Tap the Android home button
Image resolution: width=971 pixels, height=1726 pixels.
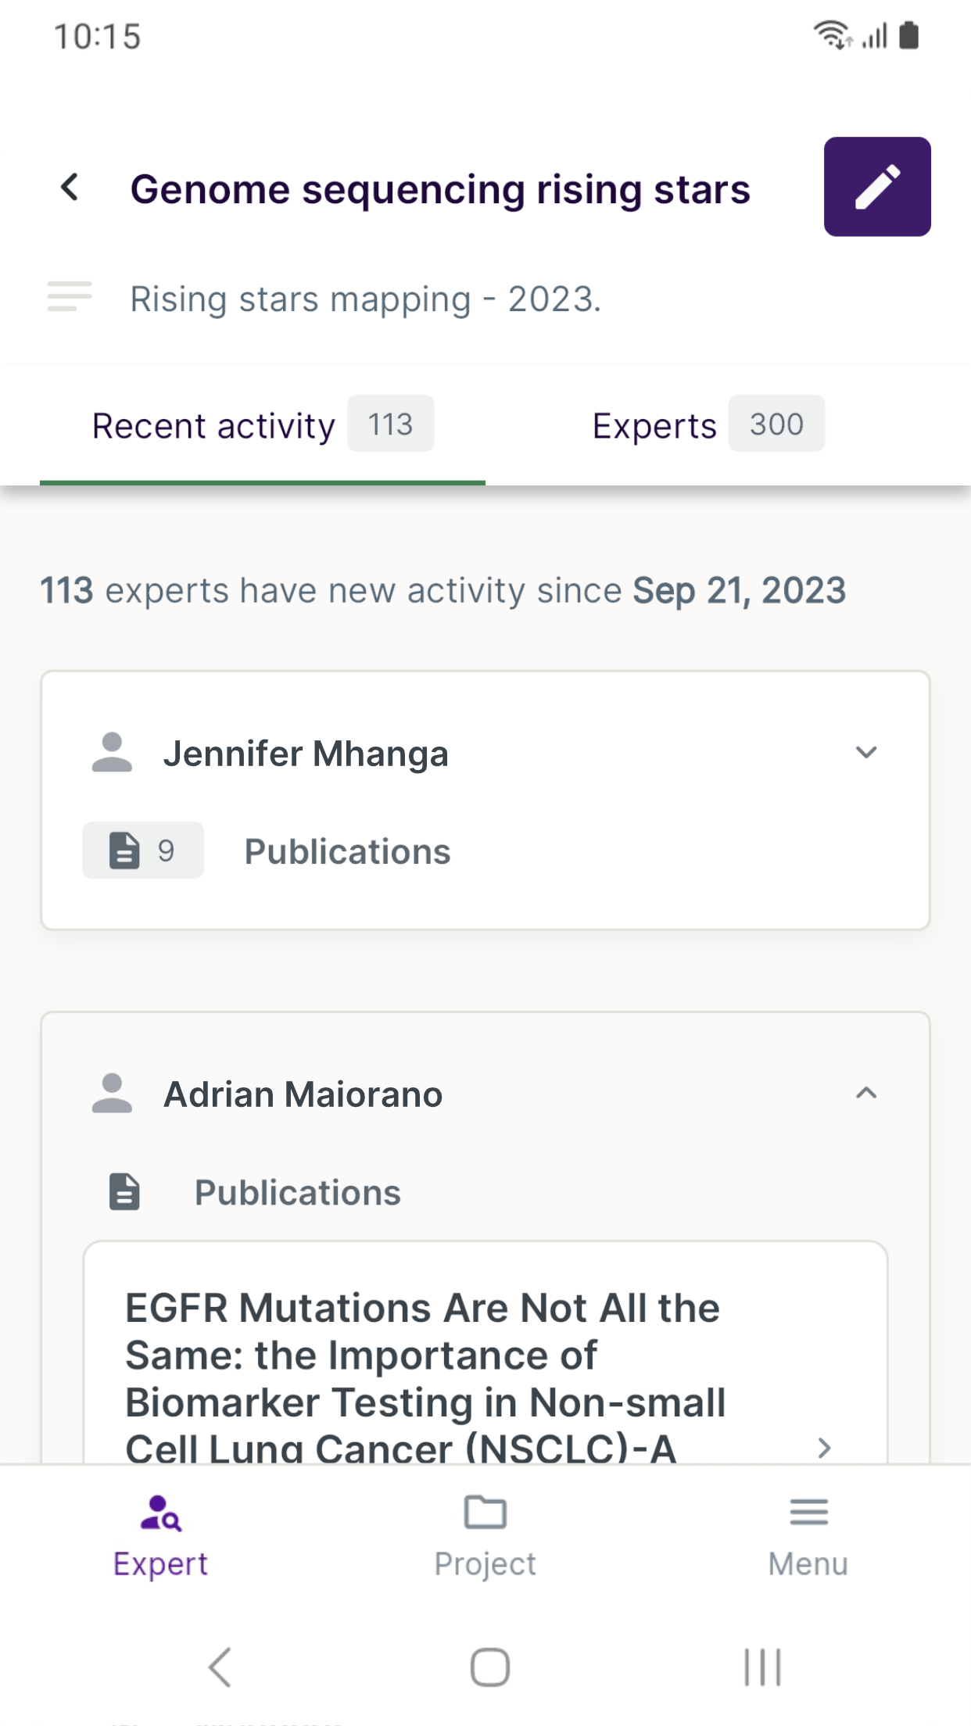490,1667
